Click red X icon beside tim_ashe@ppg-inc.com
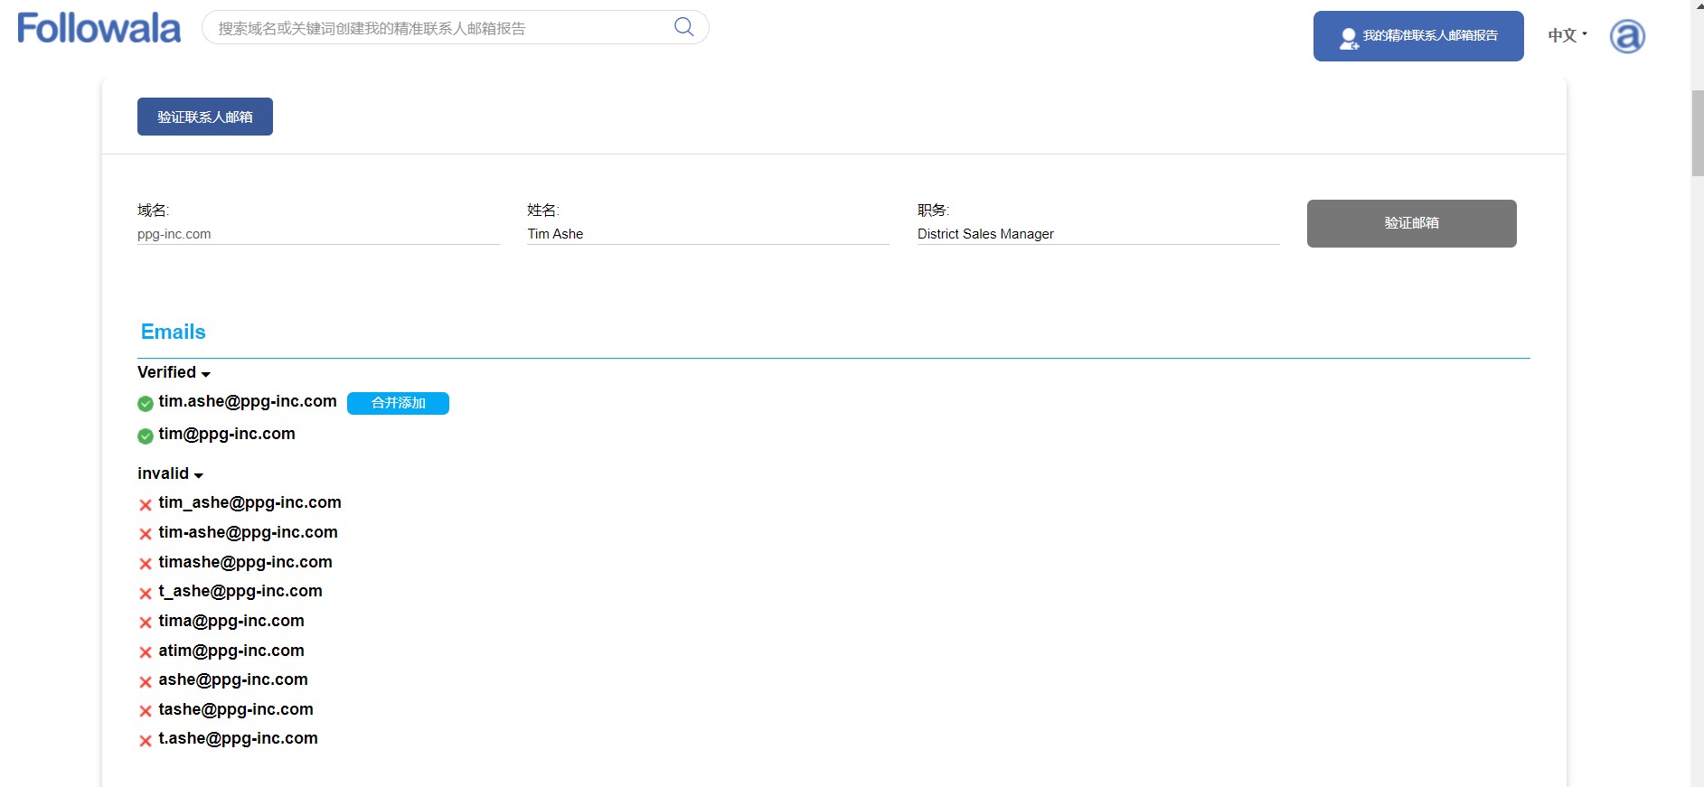This screenshot has width=1704, height=787. [x=146, y=505]
